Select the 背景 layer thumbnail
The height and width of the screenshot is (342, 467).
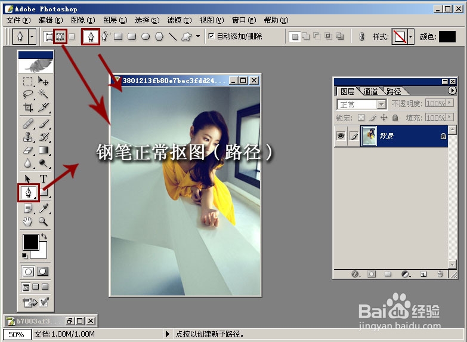pyautogui.click(x=369, y=136)
